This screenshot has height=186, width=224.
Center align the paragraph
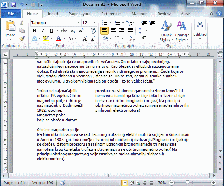[x=113, y=31]
